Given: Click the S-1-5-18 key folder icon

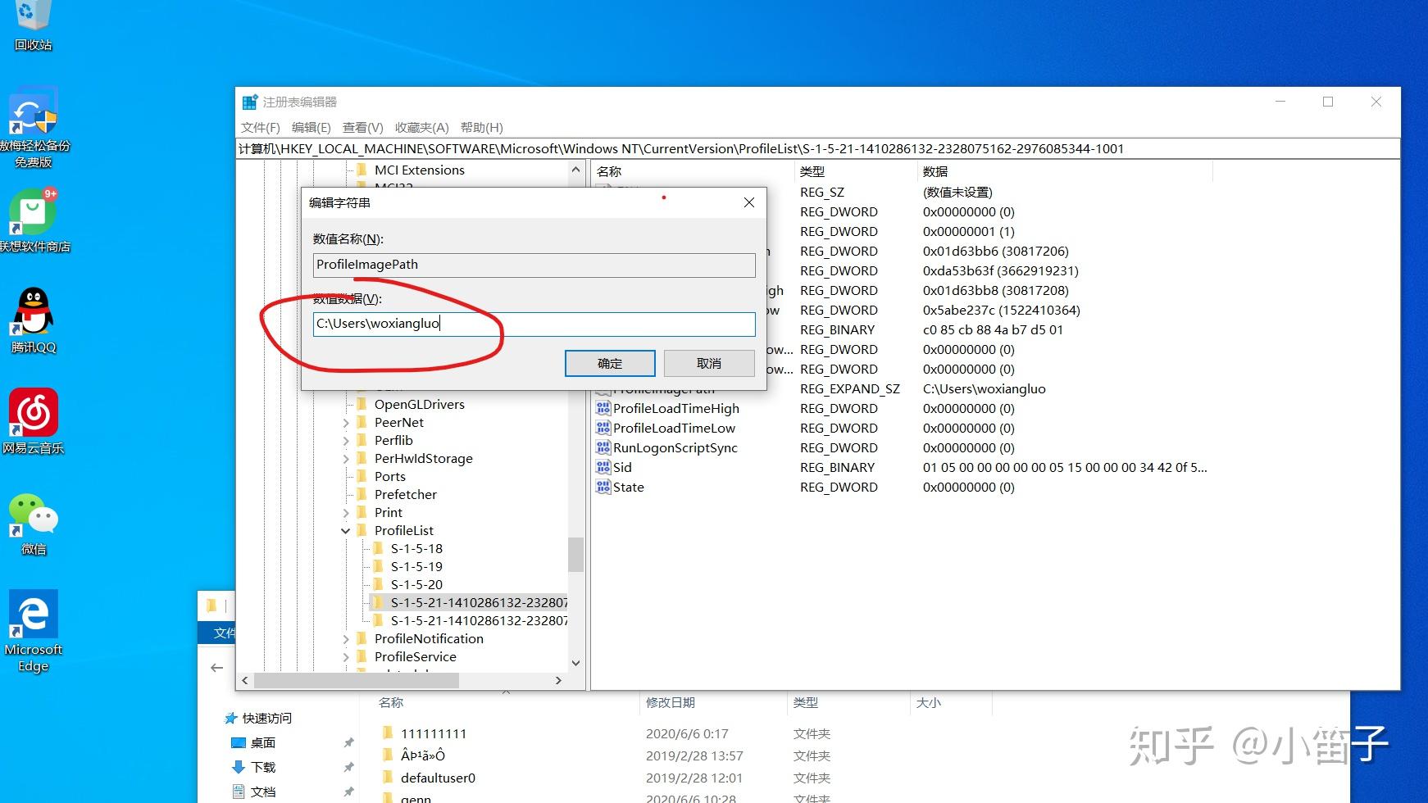Looking at the screenshot, I should (378, 548).
